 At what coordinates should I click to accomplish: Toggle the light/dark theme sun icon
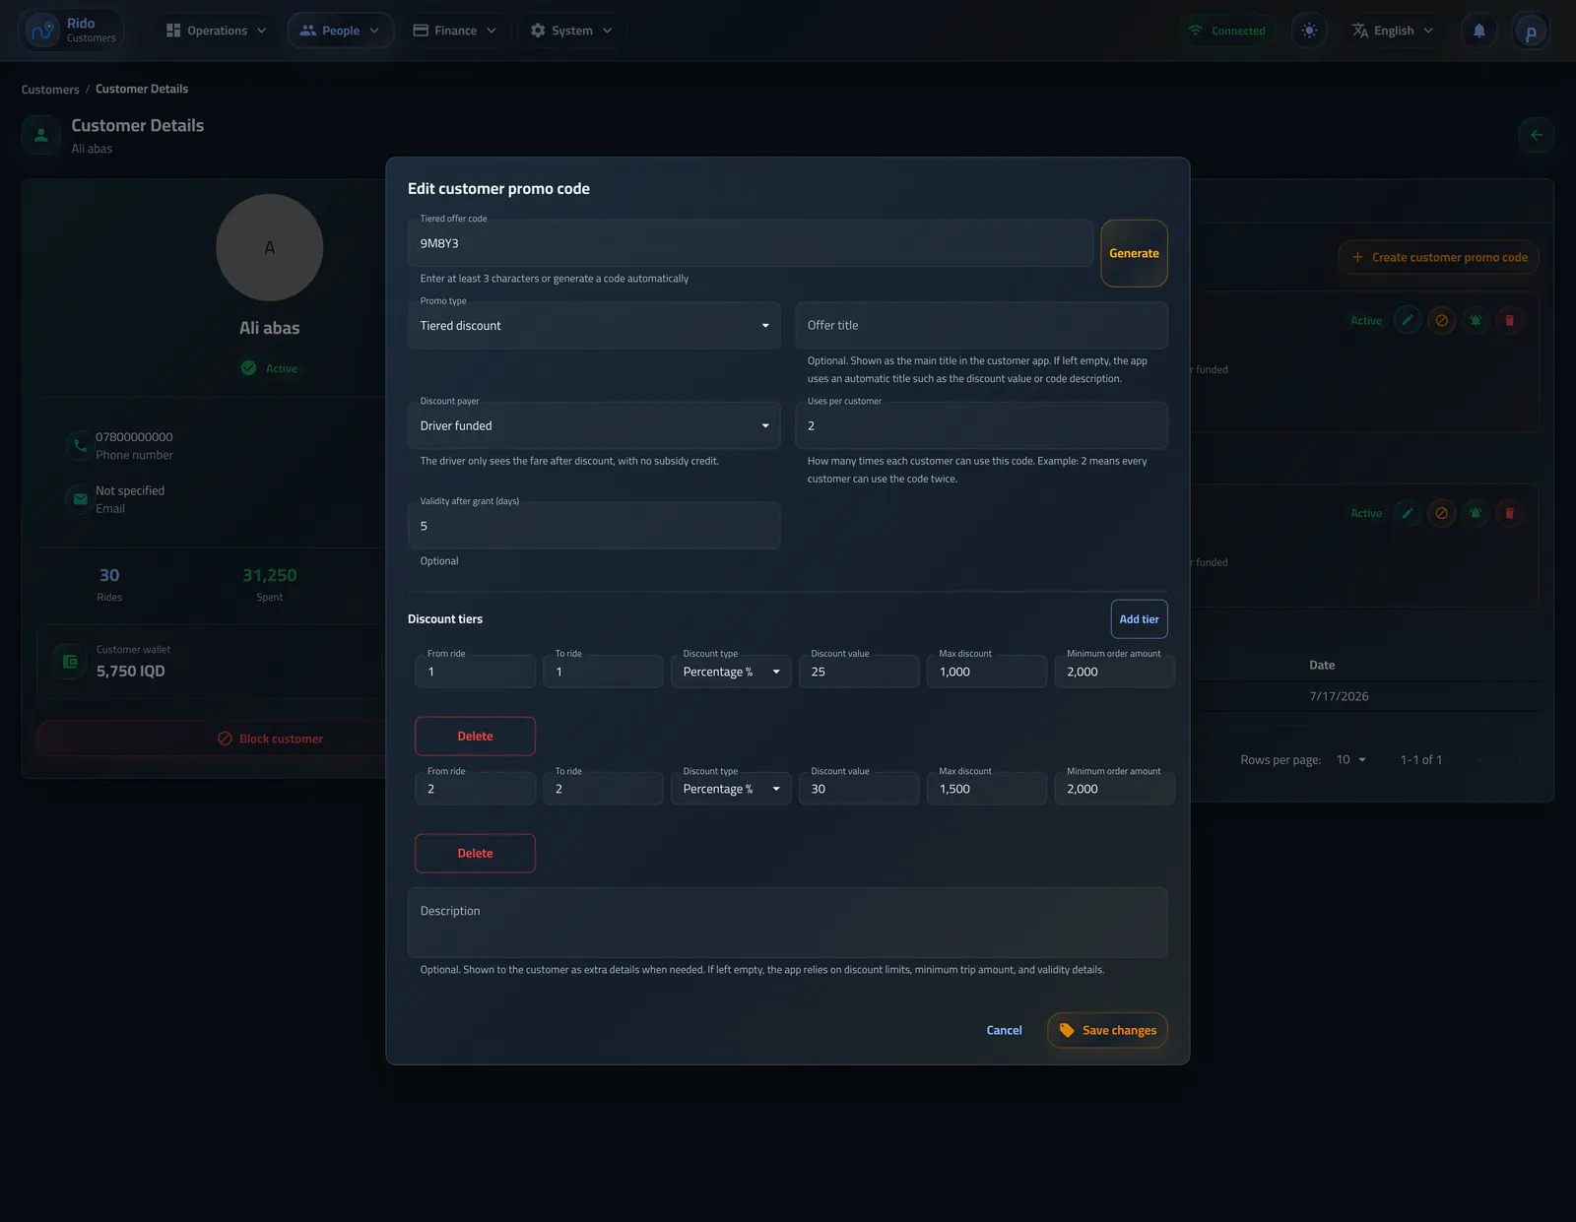tap(1309, 31)
